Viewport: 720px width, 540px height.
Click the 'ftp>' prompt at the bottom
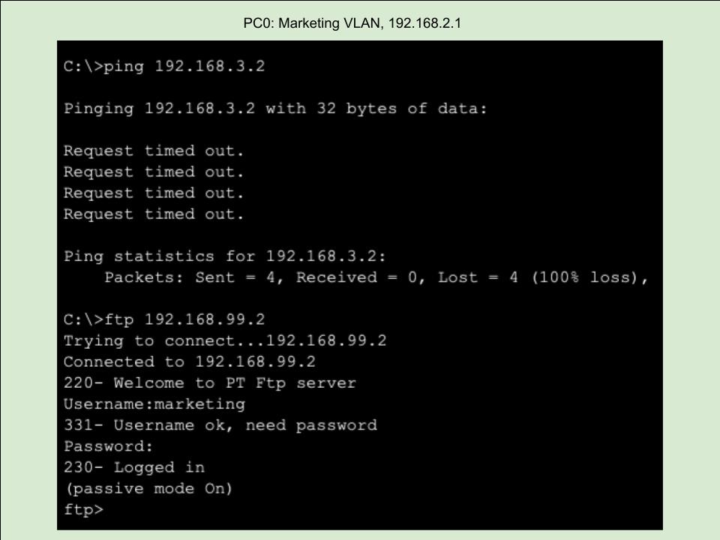82,510
